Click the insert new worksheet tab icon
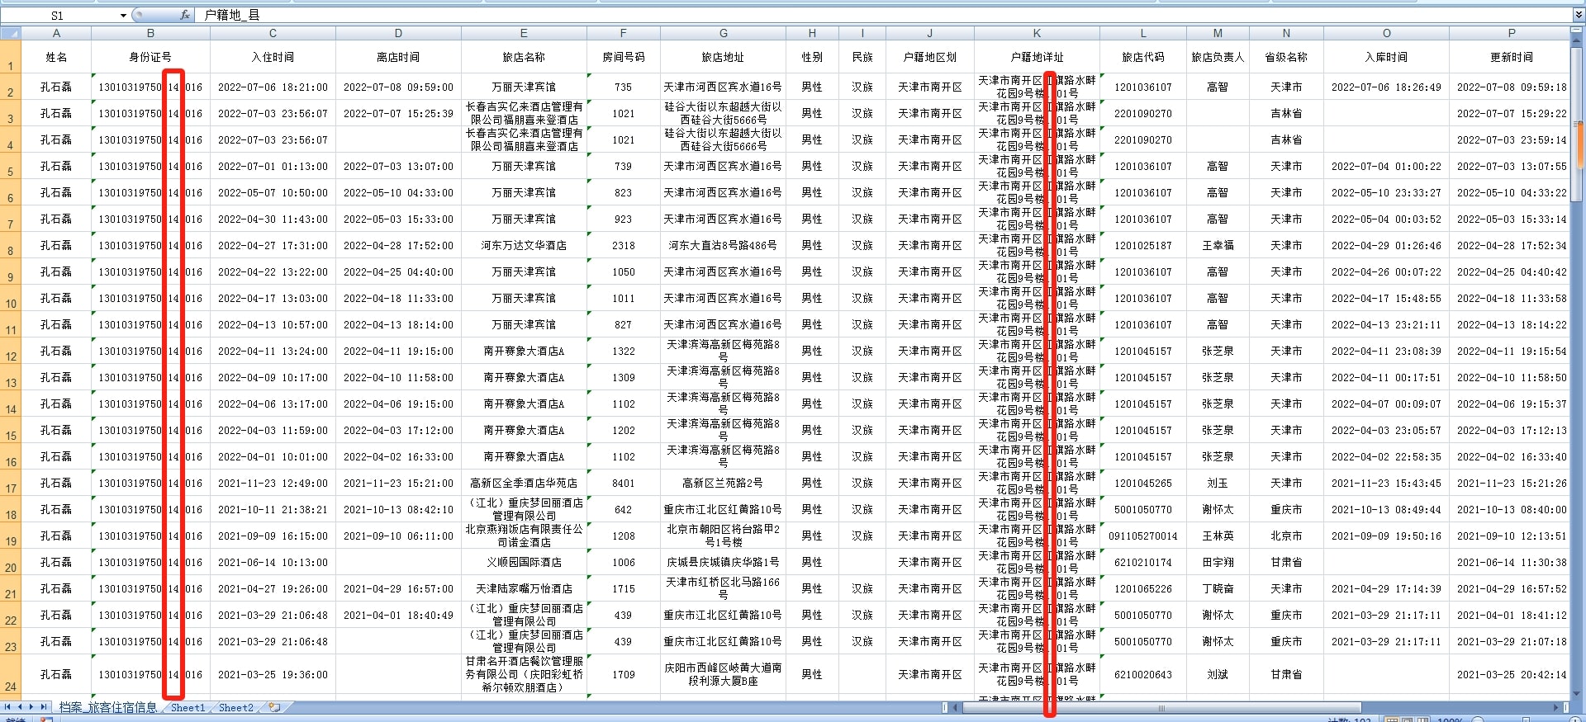 274,707
